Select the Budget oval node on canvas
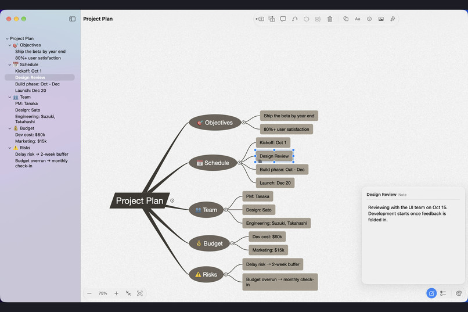This screenshot has height=312, width=468. (x=209, y=243)
